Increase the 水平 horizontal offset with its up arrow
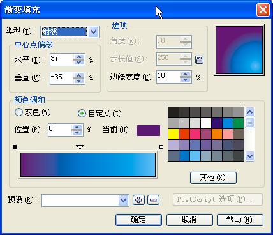The image size is (273, 235). point(79,57)
